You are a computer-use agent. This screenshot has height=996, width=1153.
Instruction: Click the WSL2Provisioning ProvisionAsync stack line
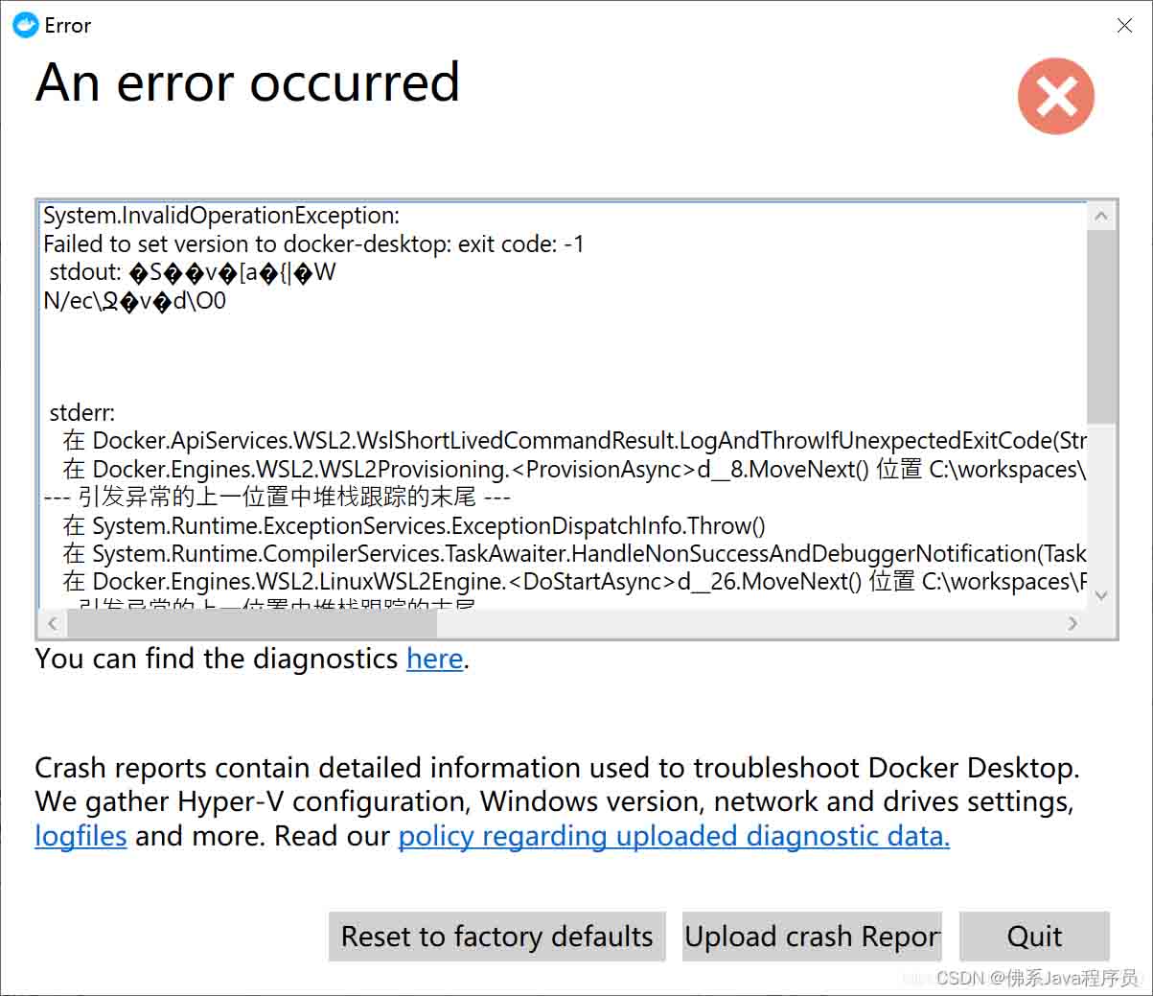[574, 470]
